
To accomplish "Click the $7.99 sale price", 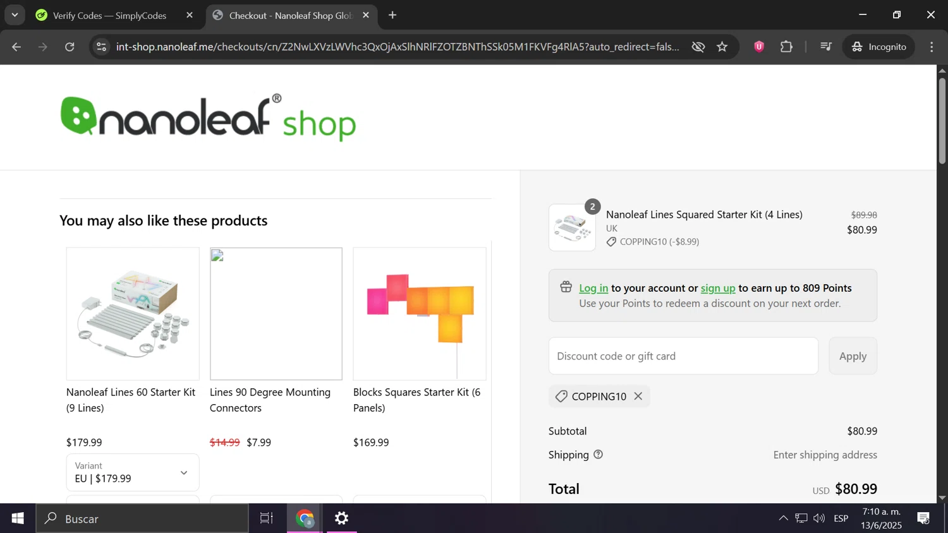I will pos(258,443).
